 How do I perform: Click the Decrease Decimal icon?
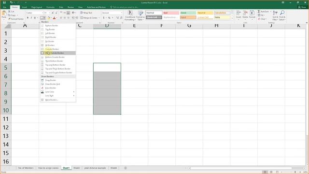pos(121,18)
